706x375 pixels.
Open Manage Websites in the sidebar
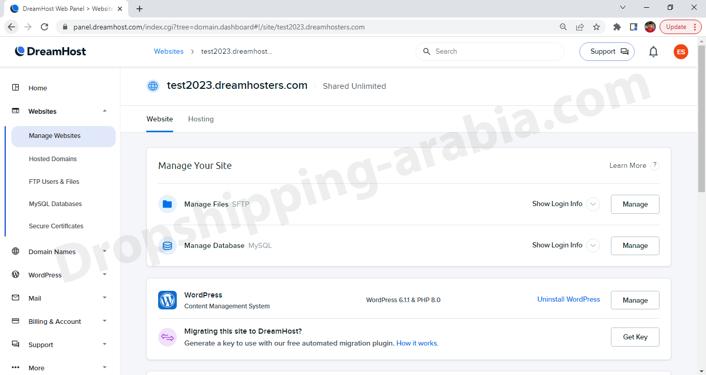click(x=64, y=136)
